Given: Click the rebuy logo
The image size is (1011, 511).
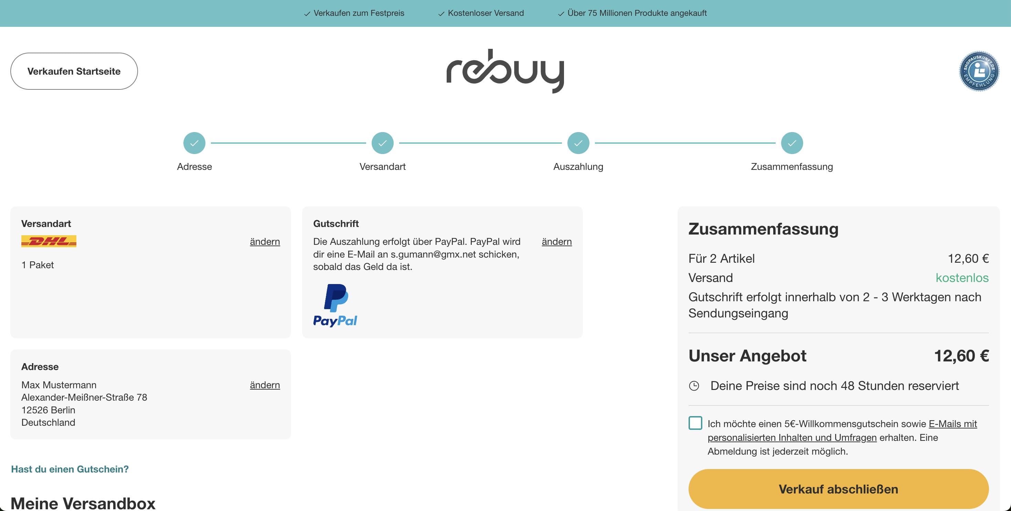Looking at the screenshot, I should point(506,73).
